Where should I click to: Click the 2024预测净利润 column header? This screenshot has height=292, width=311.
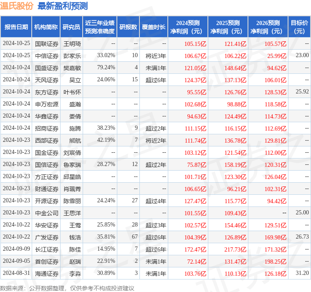pyautogui.click(x=188, y=27)
